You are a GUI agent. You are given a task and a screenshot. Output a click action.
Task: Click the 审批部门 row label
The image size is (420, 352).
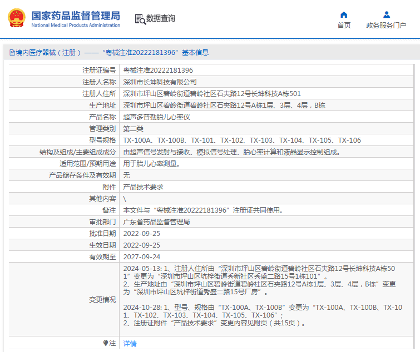102,222
